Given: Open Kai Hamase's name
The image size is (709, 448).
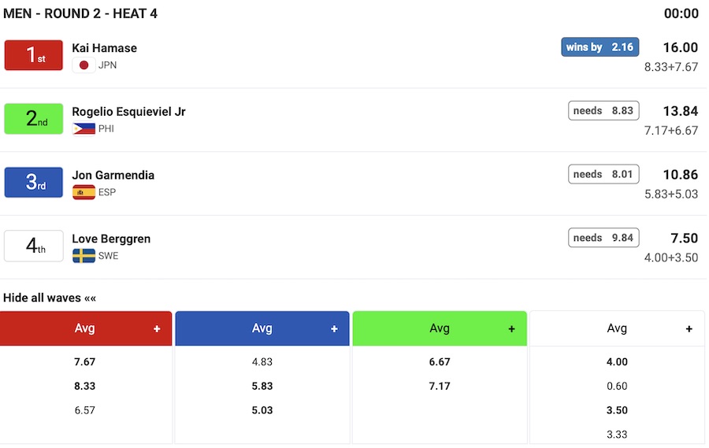Looking at the screenshot, I should click(x=104, y=48).
